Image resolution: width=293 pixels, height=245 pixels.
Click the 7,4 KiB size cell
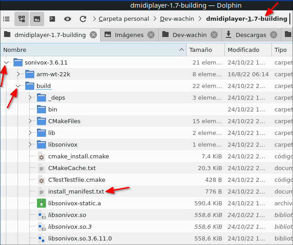(x=211, y=157)
